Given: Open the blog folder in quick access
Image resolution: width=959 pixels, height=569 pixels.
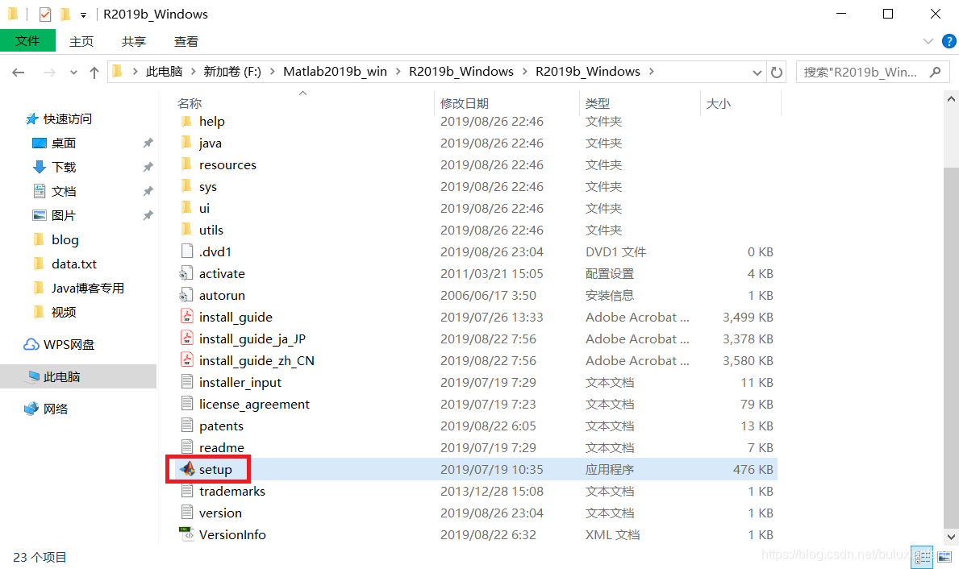Looking at the screenshot, I should coord(56,239).
